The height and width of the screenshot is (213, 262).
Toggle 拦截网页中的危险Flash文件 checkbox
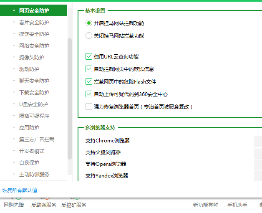(x=89, y=82)
